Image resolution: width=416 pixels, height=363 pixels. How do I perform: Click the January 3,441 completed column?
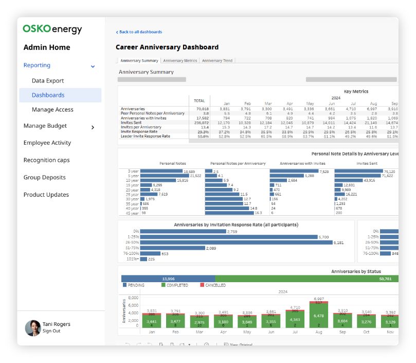point(152,321)
